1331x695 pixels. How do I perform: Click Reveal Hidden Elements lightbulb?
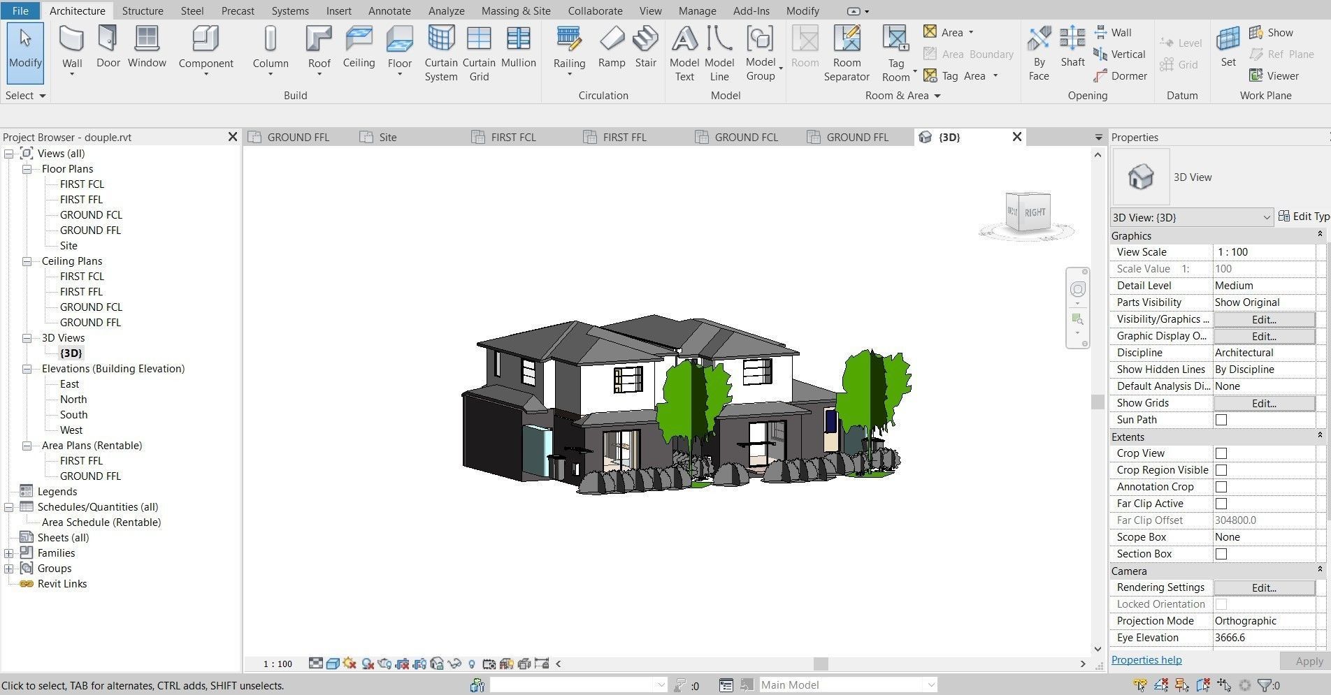coord(472,664)
